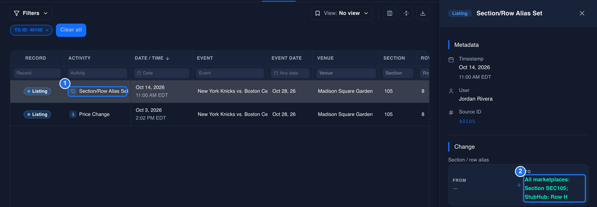This screenshot has height=207, width=597.
Task: Select the Price Change activity cell
Action: 98,114
